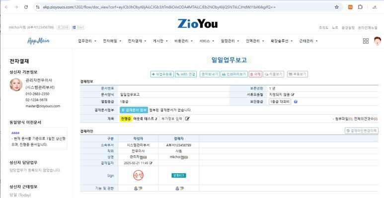Click the ZioYou logo
This screenshot has height=198, width=384.
197,24
